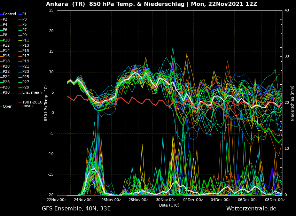
Task: Click the "GFS Ensemble, 40N, 33E" caption
Action: click(76, 209)
